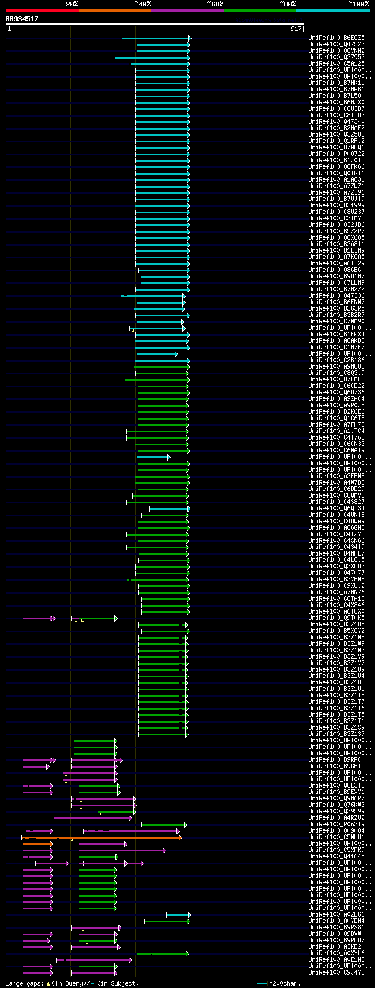Pick the UniRef100_A6TI29 row label
This screenshot has width=375, height=988.
[x=336, y=264]
